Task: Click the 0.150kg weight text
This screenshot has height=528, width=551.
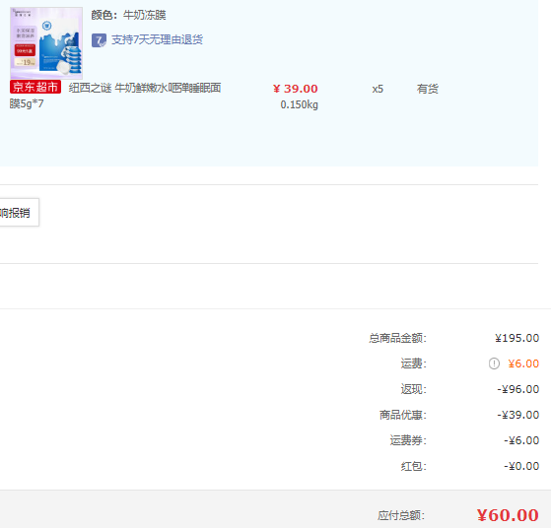Action: [x=299, y=104]
